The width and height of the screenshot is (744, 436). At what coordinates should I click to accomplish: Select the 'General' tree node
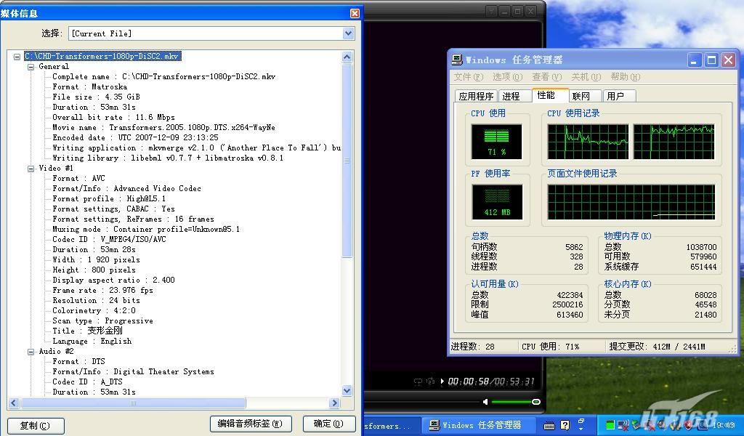54,67
